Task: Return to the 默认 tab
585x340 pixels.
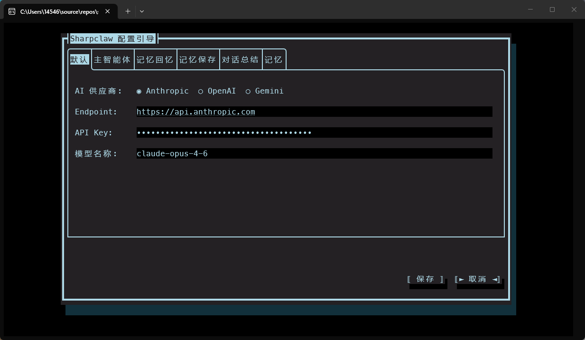Action: (x=79, y=59)
